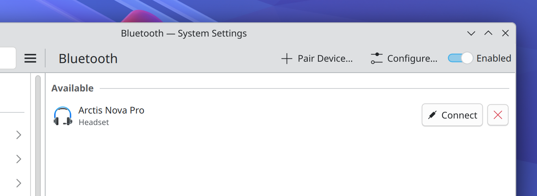Viewport: 537px width, 196px height.
Task: Select the Arctis Nova Pro device name
Action: [x=111, y=110]
